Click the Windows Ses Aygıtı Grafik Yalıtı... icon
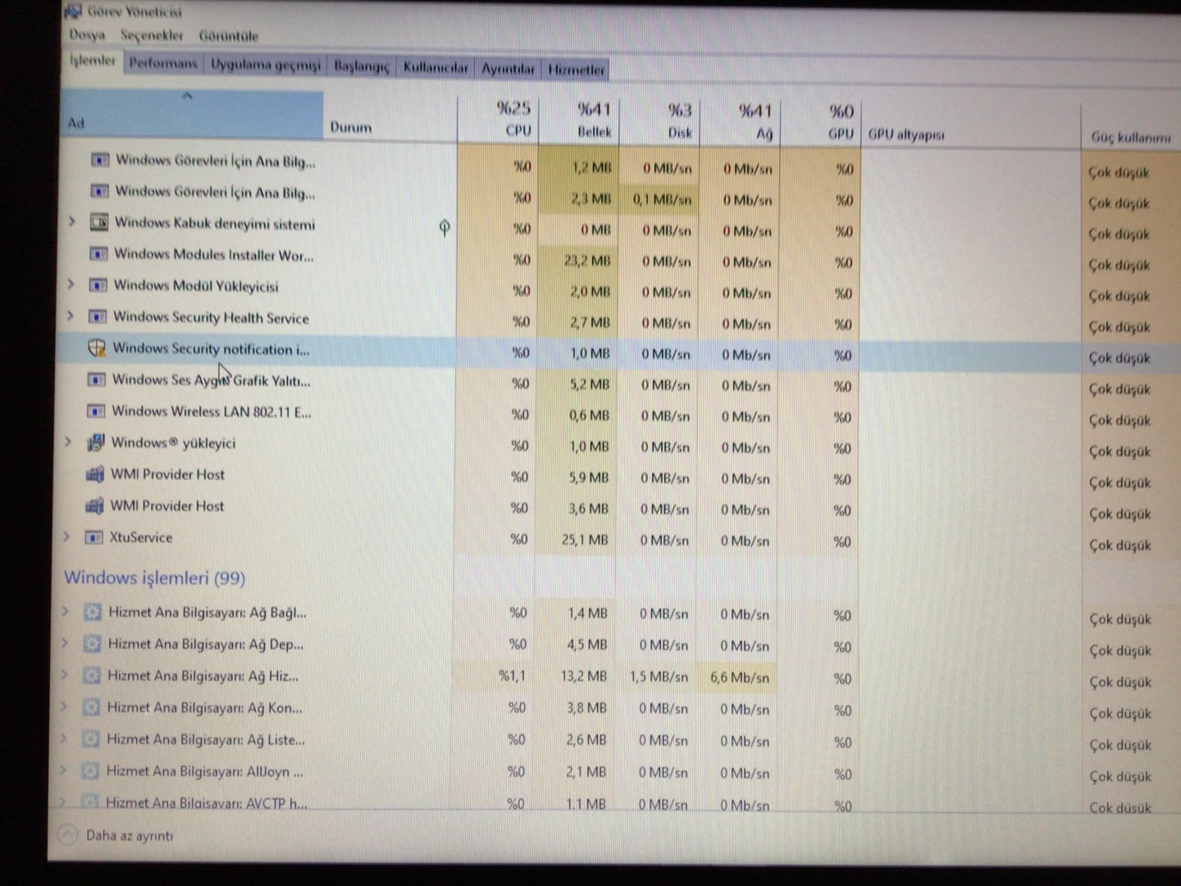The height and width of the screenshot is (886, 1181). [x=97, y=380]
